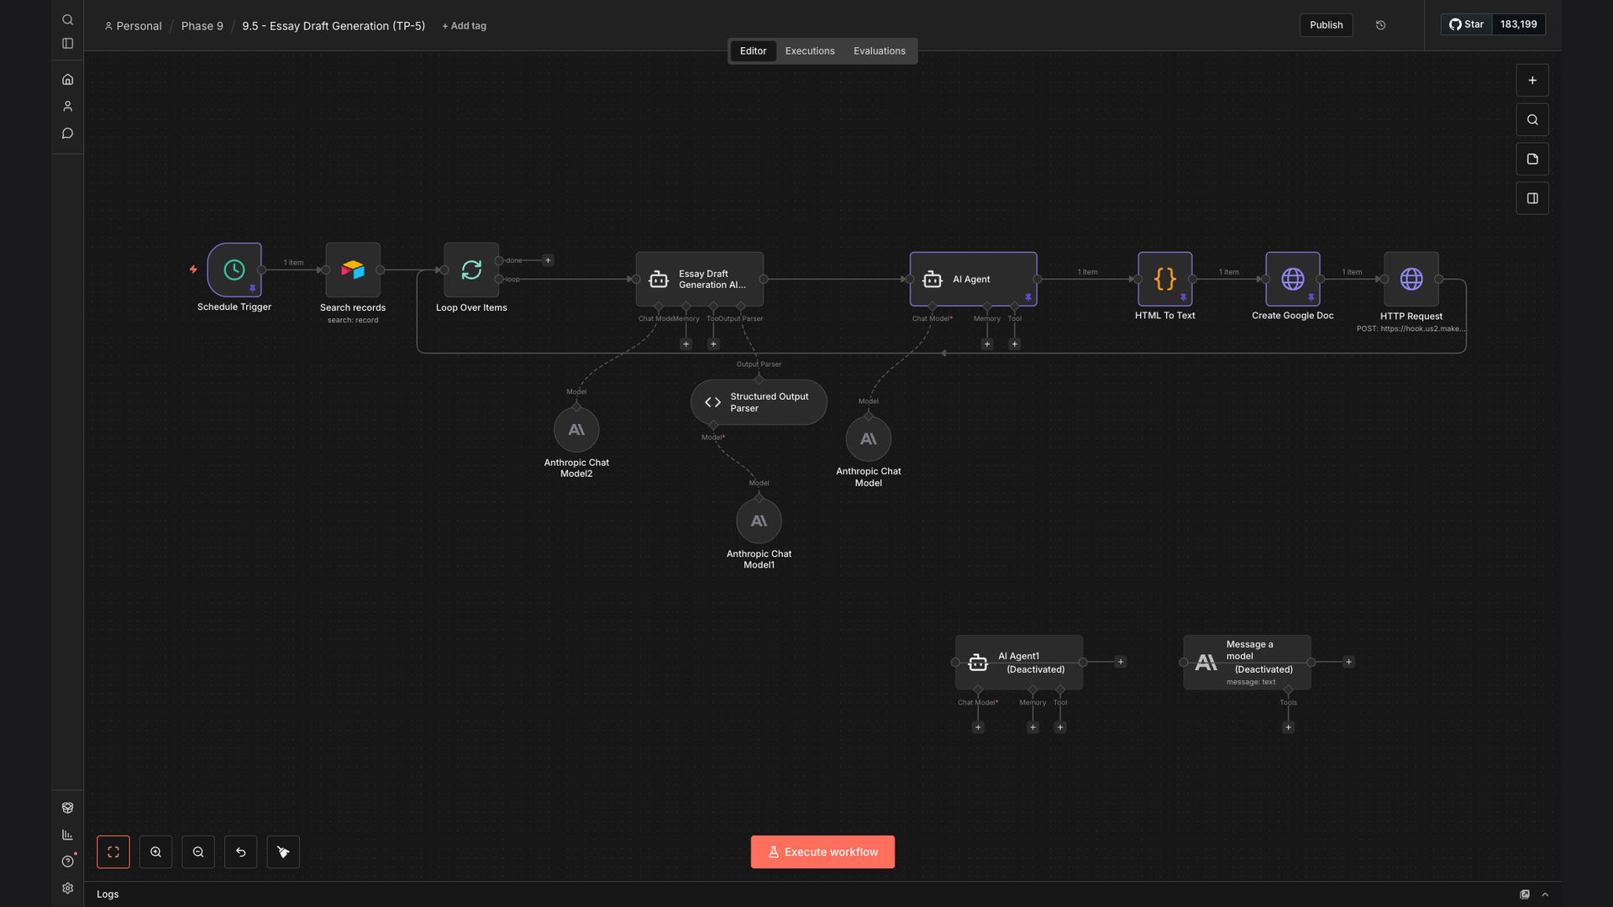Select Anthropic Chat Model2 node
The image size is (1613, 907).
[x=576, y=430]
